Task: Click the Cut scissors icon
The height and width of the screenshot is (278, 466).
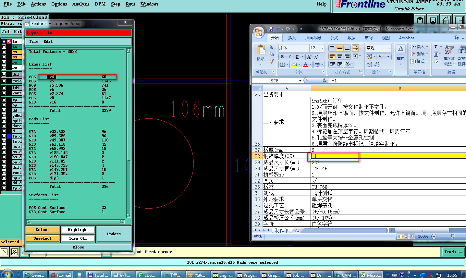Action: [271, 47]
